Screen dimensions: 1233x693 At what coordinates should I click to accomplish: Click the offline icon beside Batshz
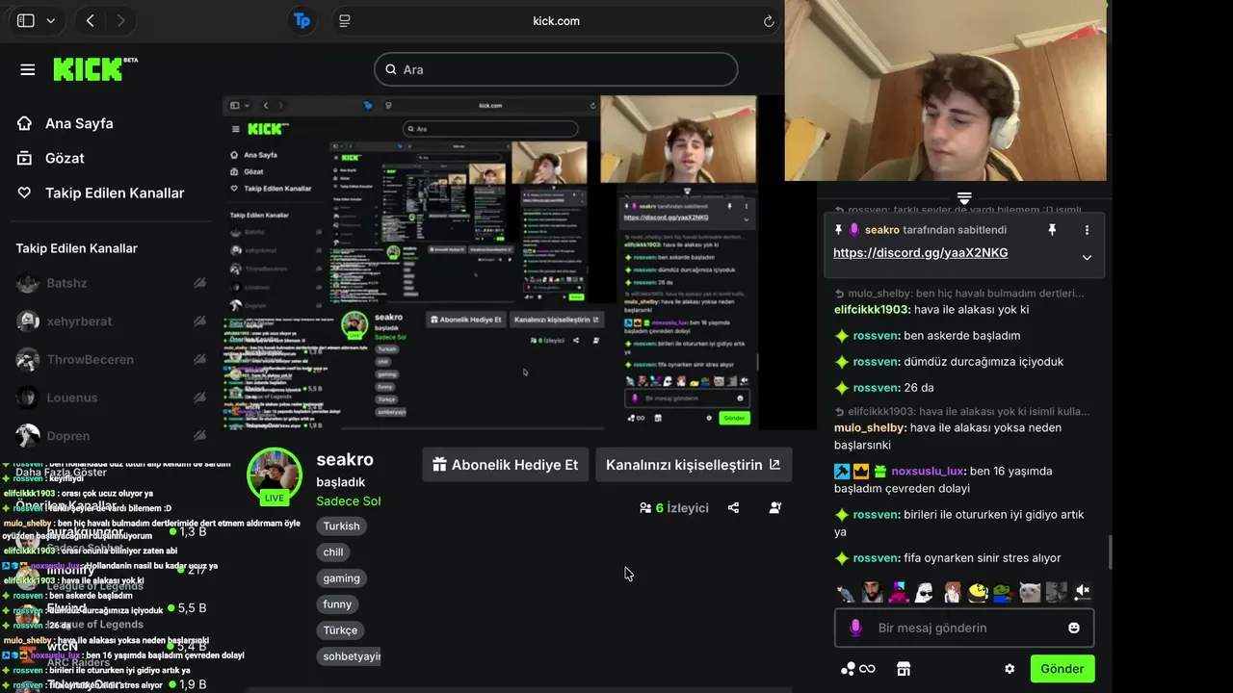[x=199, y=283]
